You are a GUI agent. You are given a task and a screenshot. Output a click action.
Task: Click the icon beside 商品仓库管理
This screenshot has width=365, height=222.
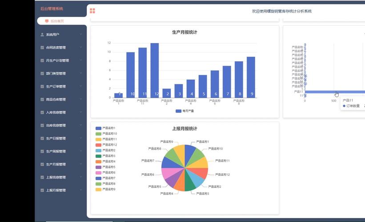click(42, 99)
